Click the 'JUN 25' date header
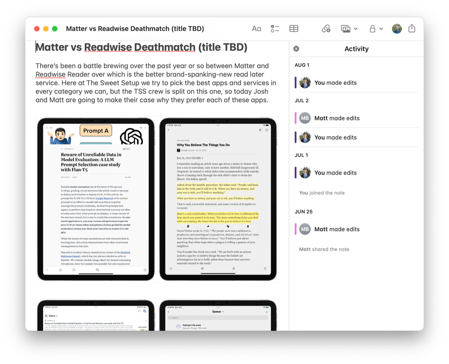This screenshot has height=364, width=449. tap(303, 211)
